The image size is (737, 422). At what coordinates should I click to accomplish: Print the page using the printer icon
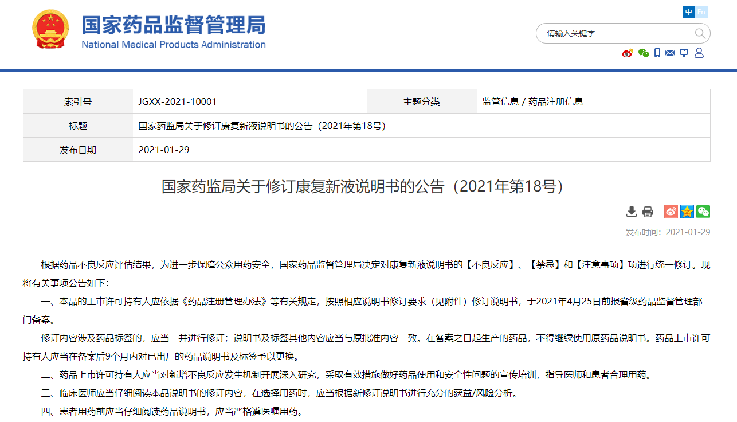click(x=648, y=212)
